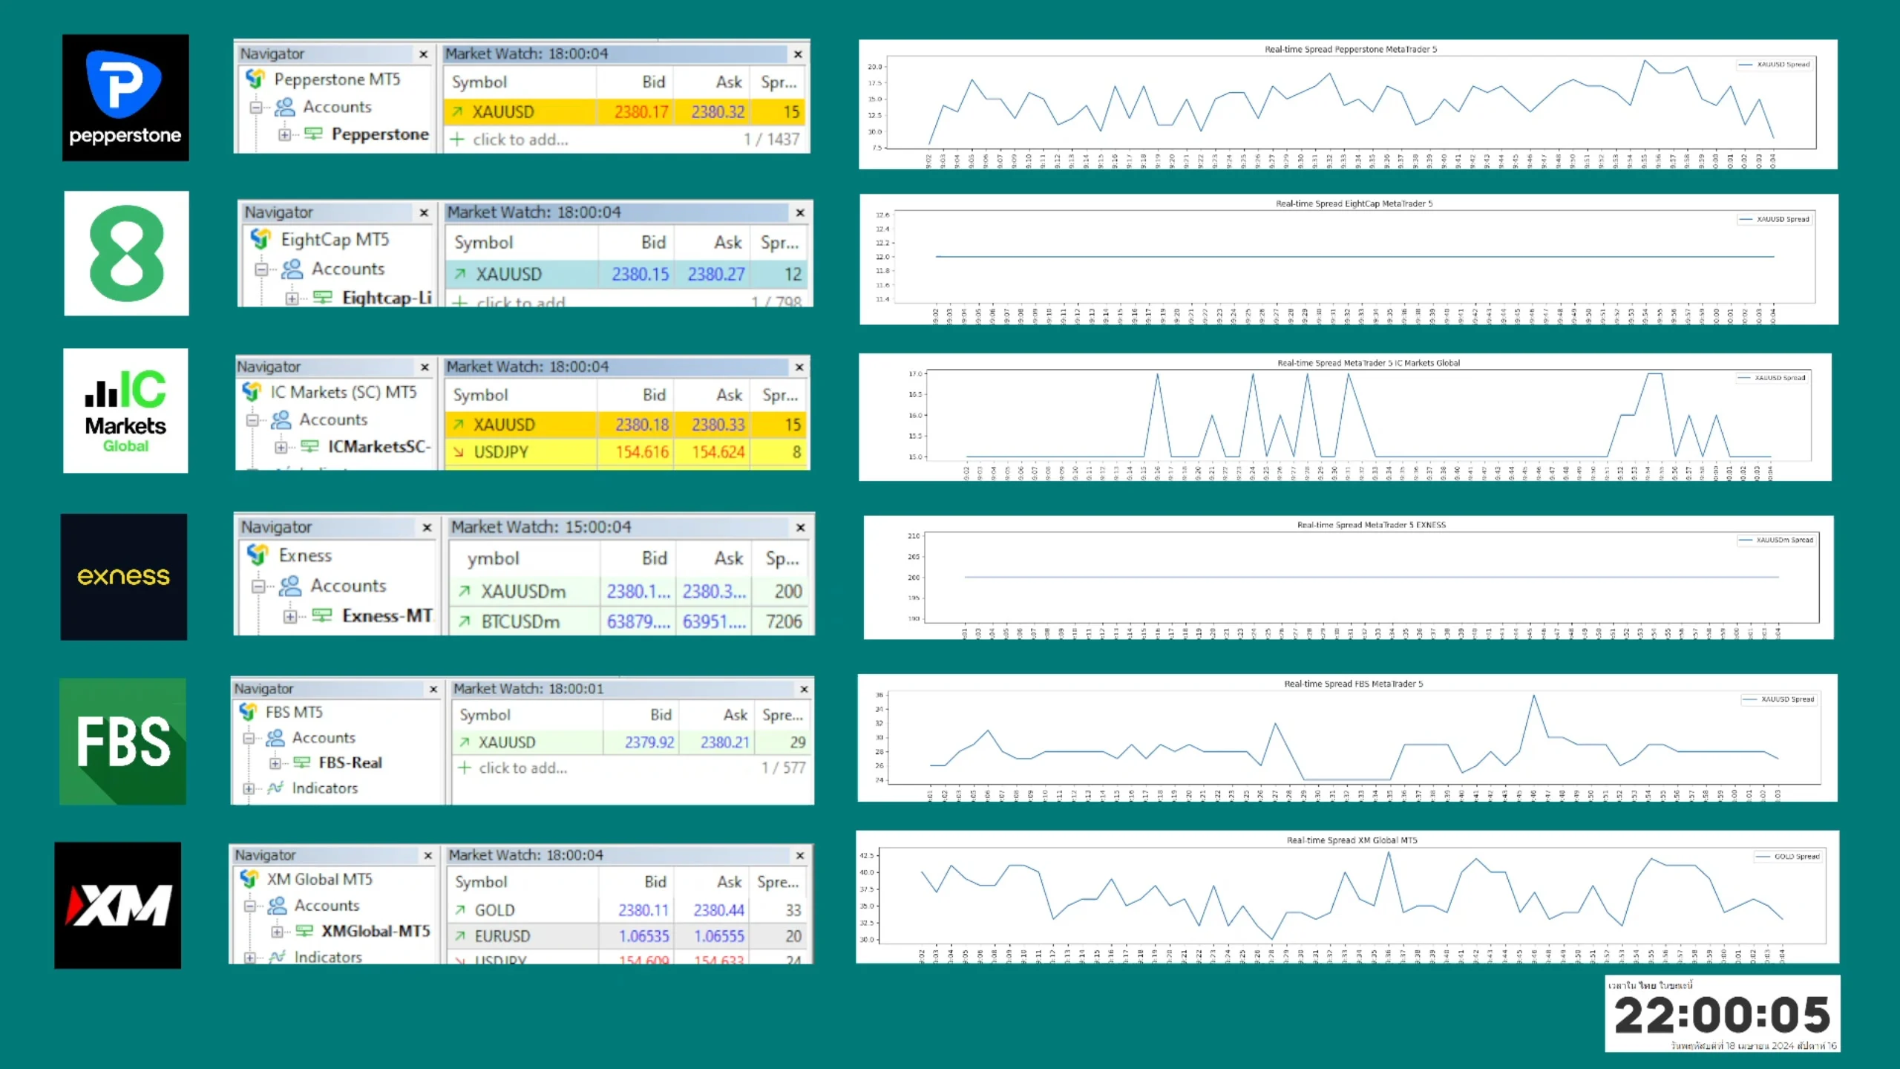Click the XMGlobal-MT5 server icon
The image size is (1900, 1069).
click(x=304, y=931)
